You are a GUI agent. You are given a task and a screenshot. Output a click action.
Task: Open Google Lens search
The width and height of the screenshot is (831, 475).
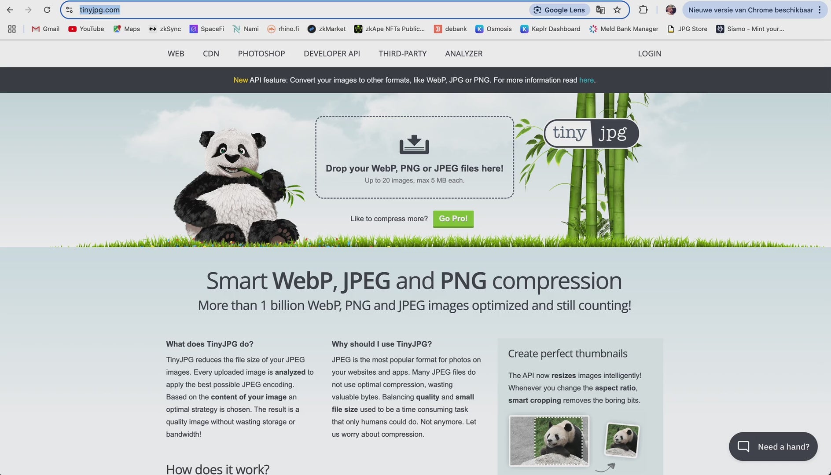tap(559, 10)
